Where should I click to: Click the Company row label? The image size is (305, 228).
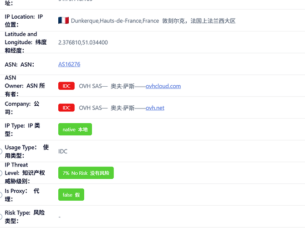[x=22, y=108]
